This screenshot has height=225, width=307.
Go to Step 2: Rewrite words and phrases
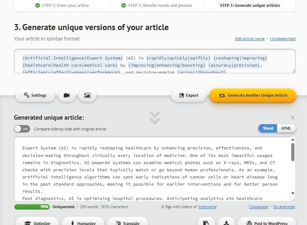click(157, 5)
